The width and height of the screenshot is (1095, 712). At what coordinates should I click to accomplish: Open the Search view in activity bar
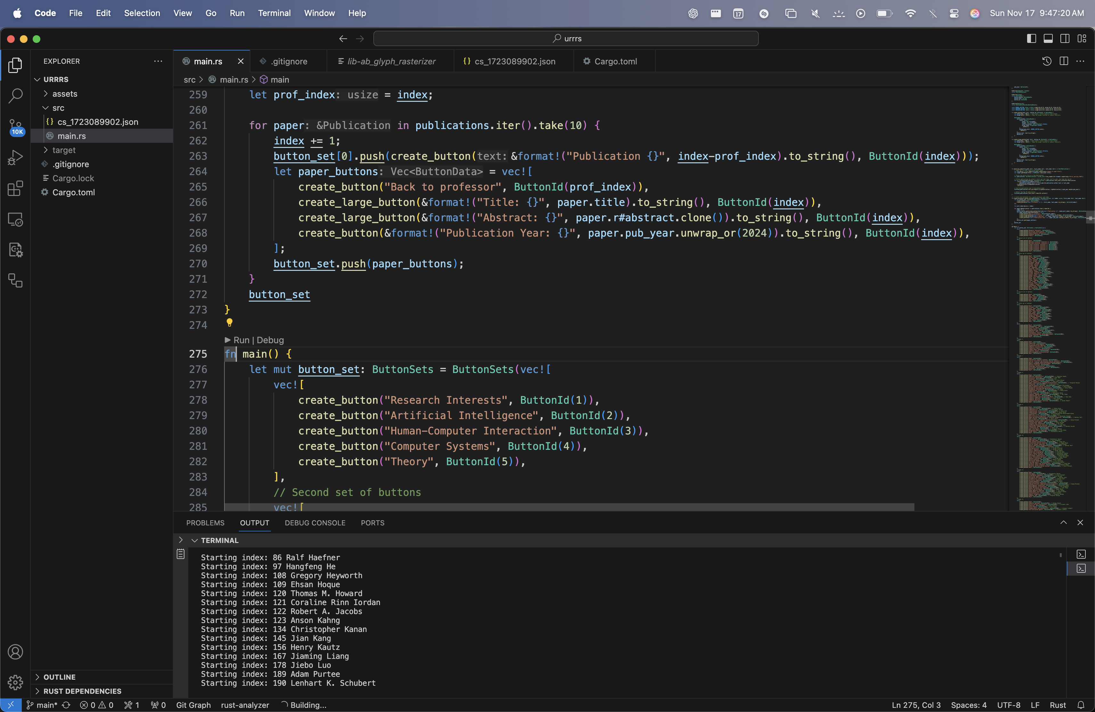[15, 96]
